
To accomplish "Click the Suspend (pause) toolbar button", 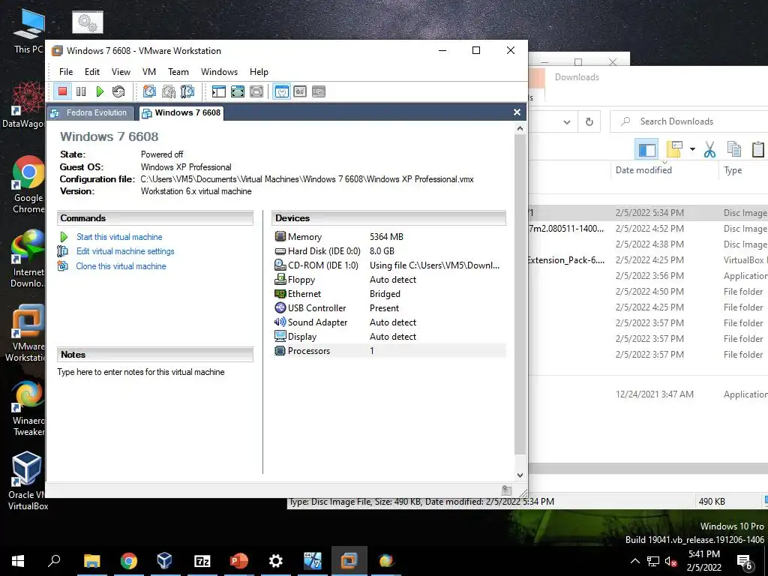I will pyautogui.click(x=81, y=91).
